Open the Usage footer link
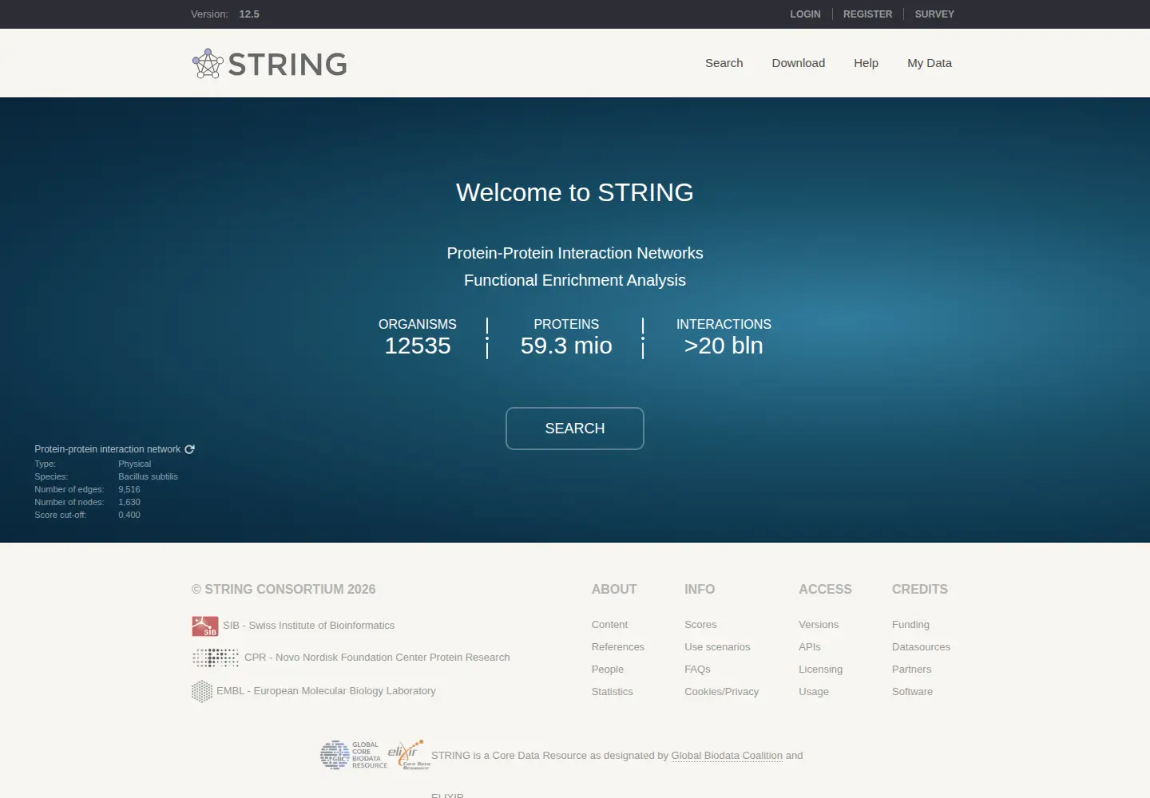Image resolution: width=1150 pixels, height=798 pixels. (814, 692)
